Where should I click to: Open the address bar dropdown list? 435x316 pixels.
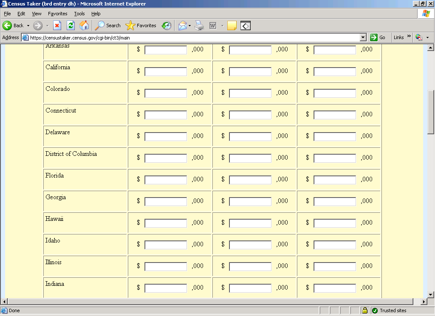(x=363, y=37)
